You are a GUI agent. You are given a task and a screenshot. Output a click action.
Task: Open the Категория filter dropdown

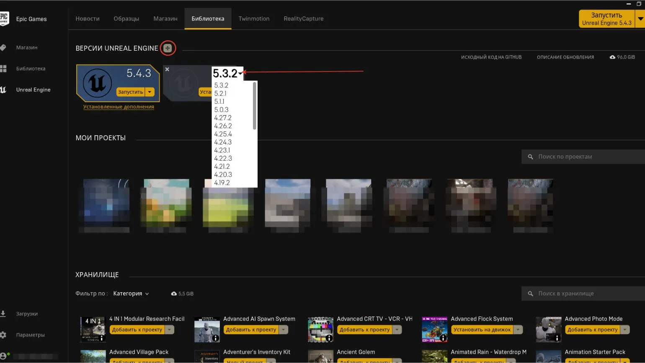[x=131, y=293]
